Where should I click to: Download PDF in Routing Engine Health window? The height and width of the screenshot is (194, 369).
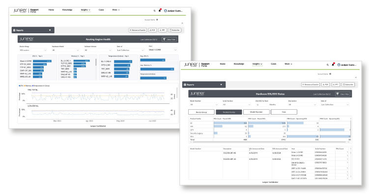coord(152,30)
